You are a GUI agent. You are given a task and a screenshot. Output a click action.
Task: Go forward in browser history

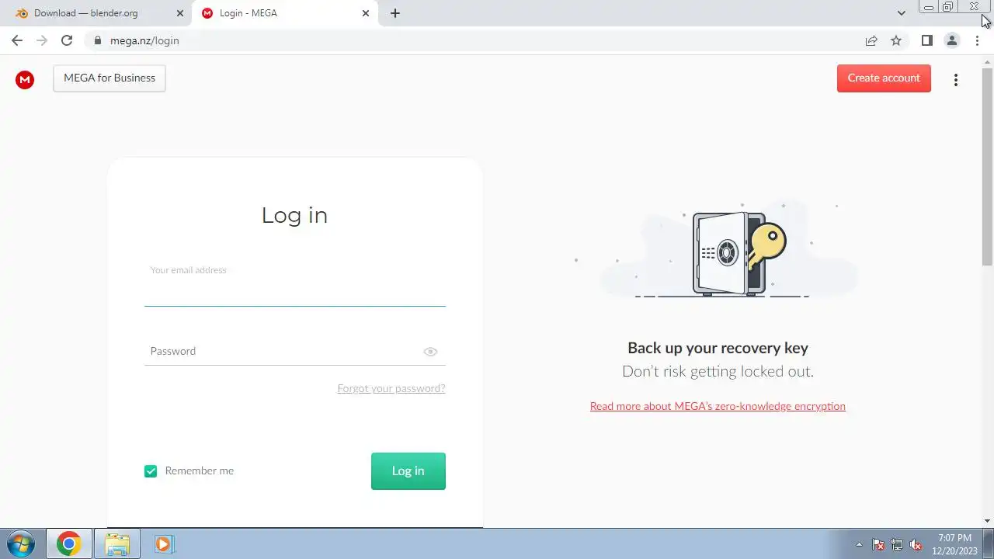pos(42,40)
